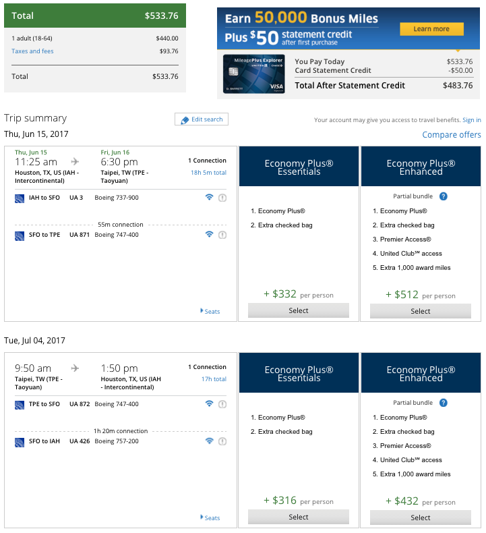
Task: Open the 18h 5m total duration details
Action: (x=208, y=173)
